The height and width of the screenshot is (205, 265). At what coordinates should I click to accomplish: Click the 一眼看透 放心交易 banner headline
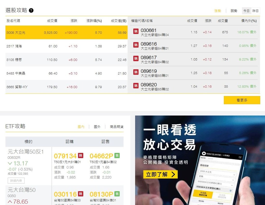click(x=170, y=137)
